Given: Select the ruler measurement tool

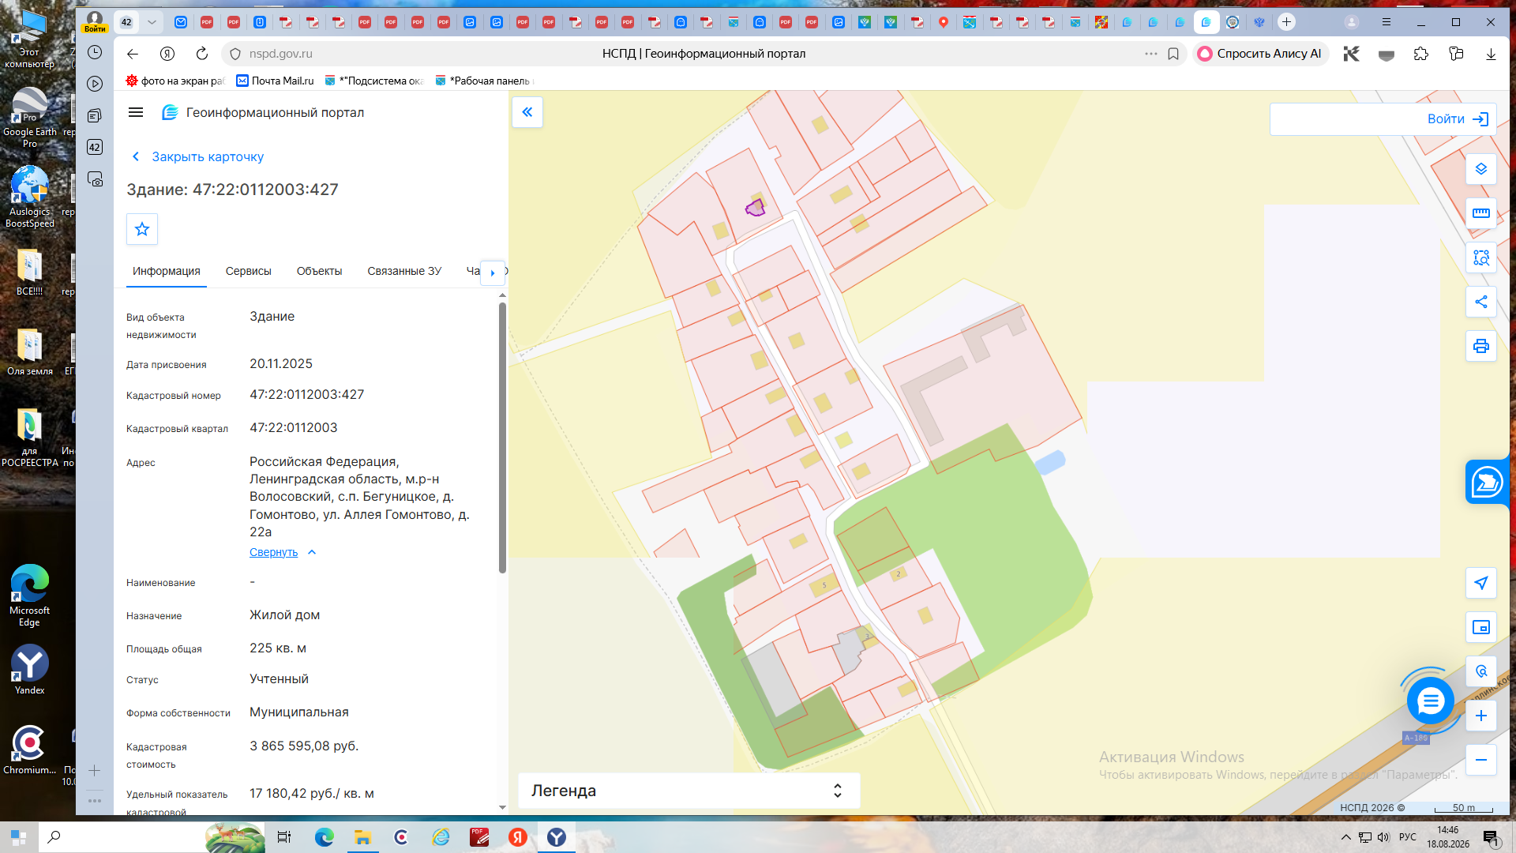Looking at the screenshot, I should 1480,213.
